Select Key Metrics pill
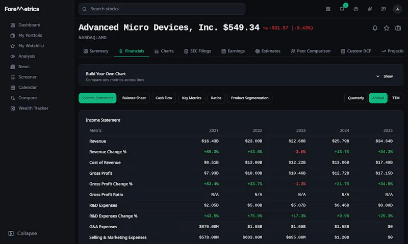 [x=192, y=98]
